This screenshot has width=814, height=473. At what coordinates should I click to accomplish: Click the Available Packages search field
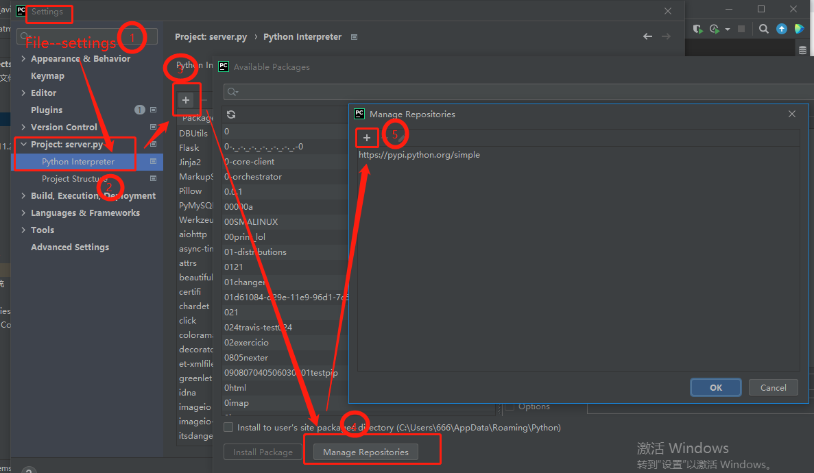pyautogui.click(x=519, y=92)
